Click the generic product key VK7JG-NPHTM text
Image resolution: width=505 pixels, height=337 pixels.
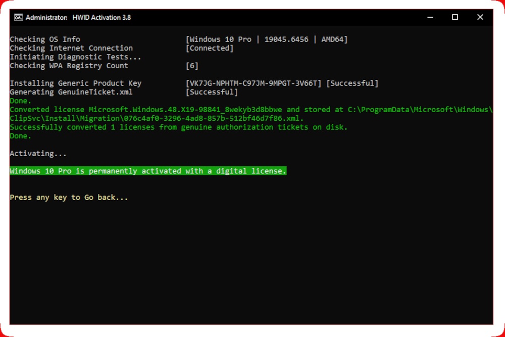click(254, 83)
